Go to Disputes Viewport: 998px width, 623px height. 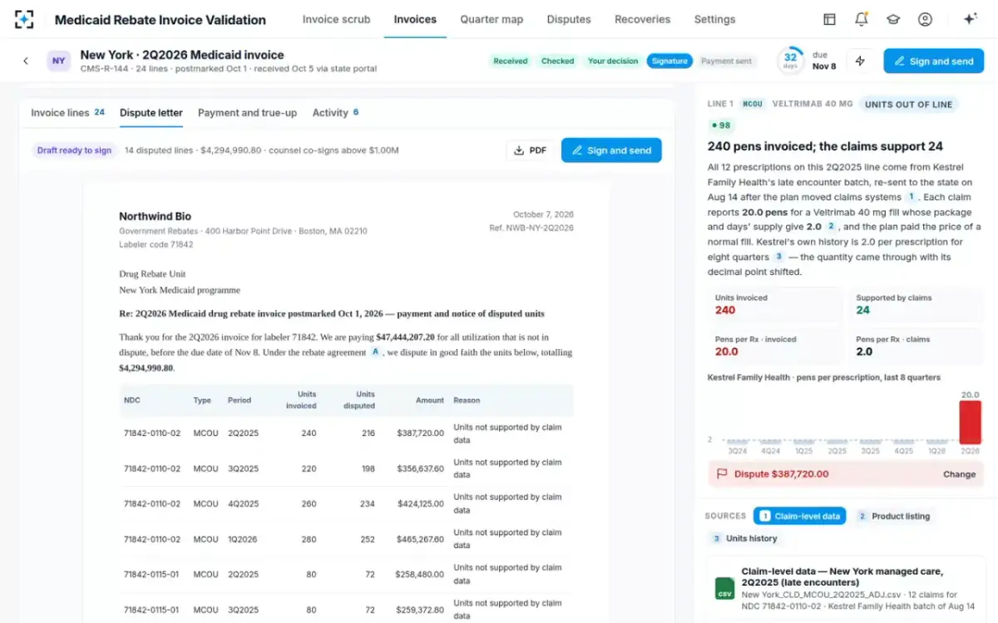click(x=569, y=19)
